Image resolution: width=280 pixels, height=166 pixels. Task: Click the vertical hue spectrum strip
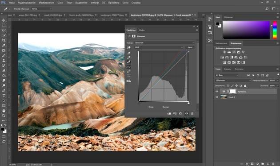tap(275, 30)
